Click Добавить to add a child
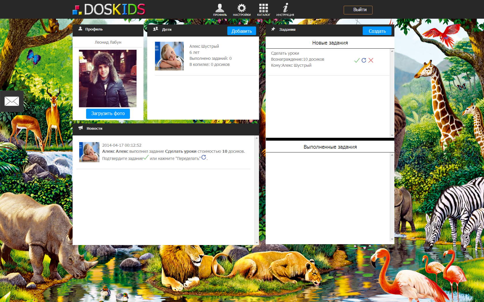 [x=242, y=31]
